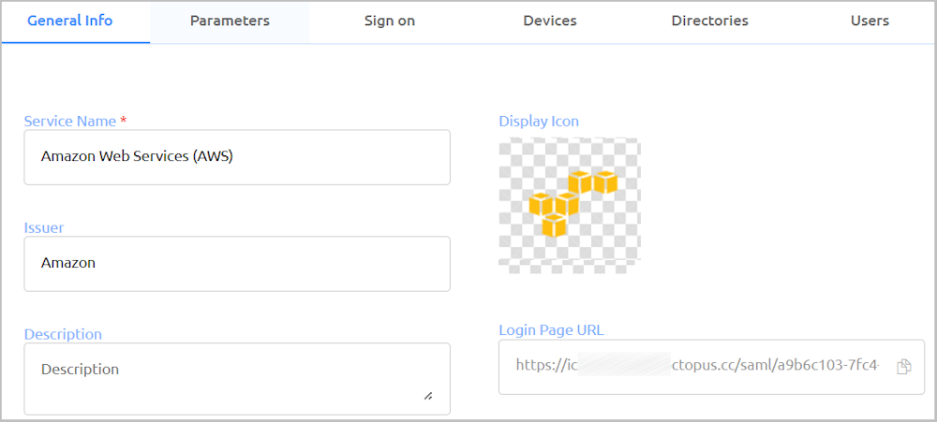
Task: Click the Login Page URL field
Action: [x=711, y=367]
